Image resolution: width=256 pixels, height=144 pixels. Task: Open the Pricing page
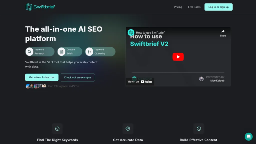(x=178, y=7)
